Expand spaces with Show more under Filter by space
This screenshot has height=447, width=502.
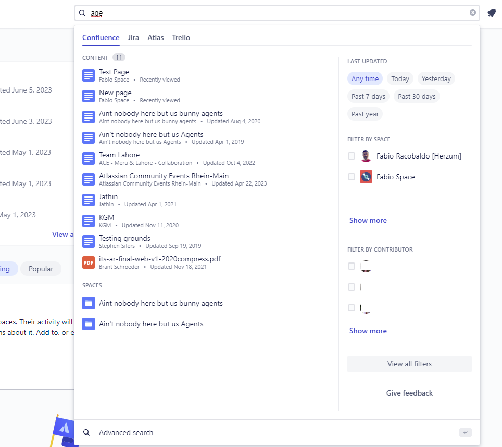368,220
